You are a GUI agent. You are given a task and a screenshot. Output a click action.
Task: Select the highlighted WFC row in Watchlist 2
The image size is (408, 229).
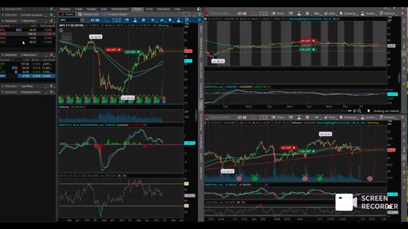point(27,76)
